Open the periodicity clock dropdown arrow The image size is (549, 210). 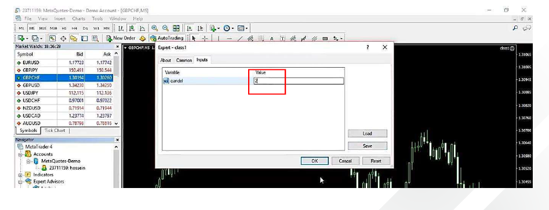pos(233,28)
